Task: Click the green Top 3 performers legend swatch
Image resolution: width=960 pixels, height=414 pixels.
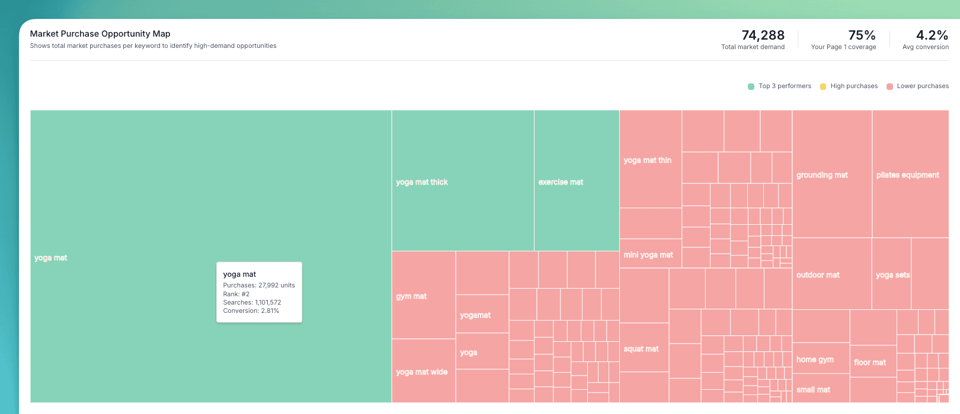Action: click(751, 86)
